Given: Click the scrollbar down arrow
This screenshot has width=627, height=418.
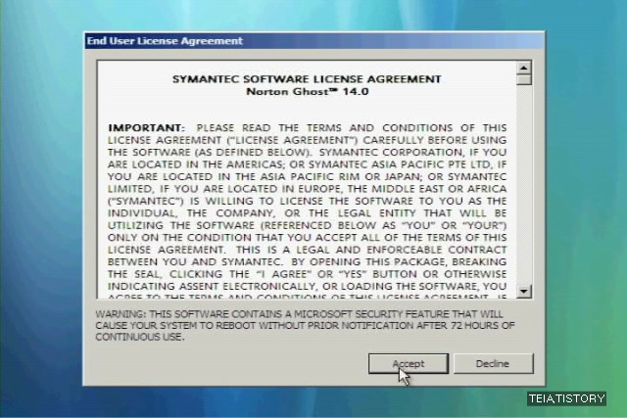Looking at the screenshot, I should tap(523, 292).
